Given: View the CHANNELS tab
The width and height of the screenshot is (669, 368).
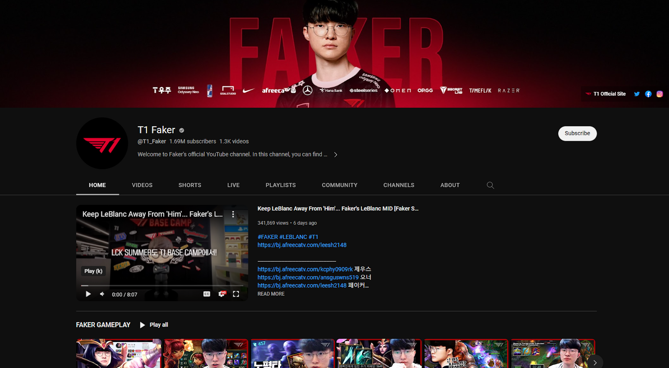Looking at the screenshot, I should coord(399,185).
